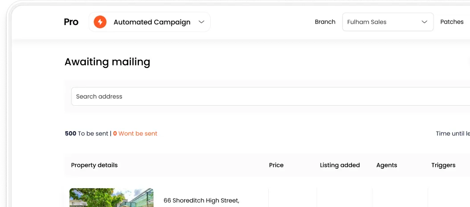This screenshot has width=470, height=207.
Task: Show the 0 Wont be sent items
Action: click(135, 133)
